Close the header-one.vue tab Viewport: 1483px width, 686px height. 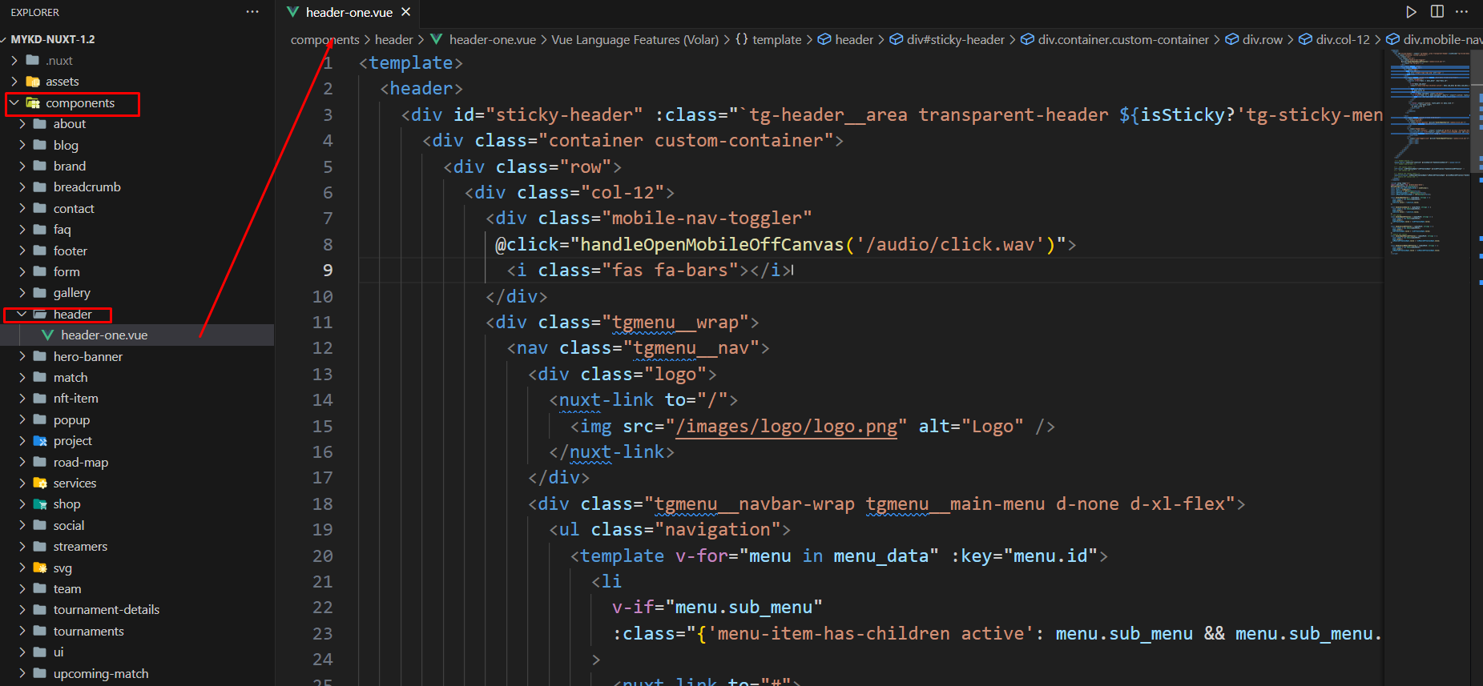406,12
